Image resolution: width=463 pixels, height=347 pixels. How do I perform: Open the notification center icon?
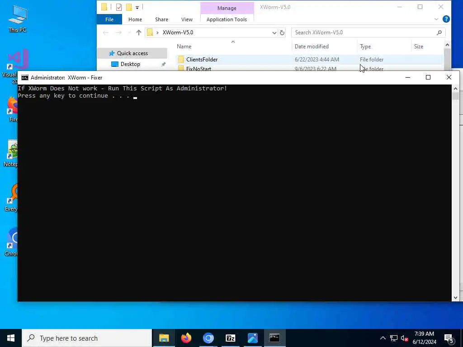(449, 338)
